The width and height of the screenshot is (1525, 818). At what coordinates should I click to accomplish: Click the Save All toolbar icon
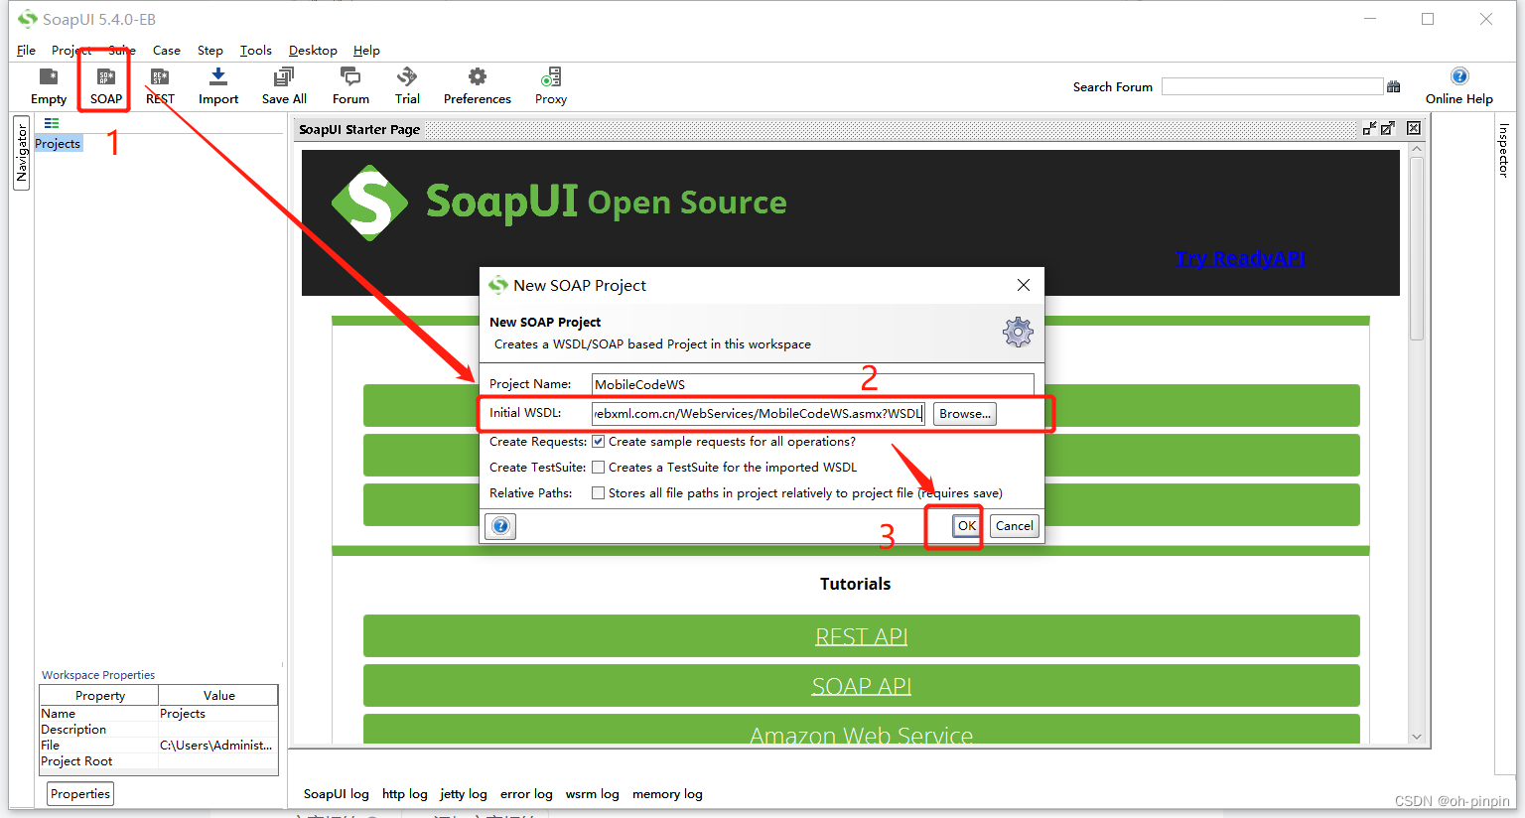[284, 85]
